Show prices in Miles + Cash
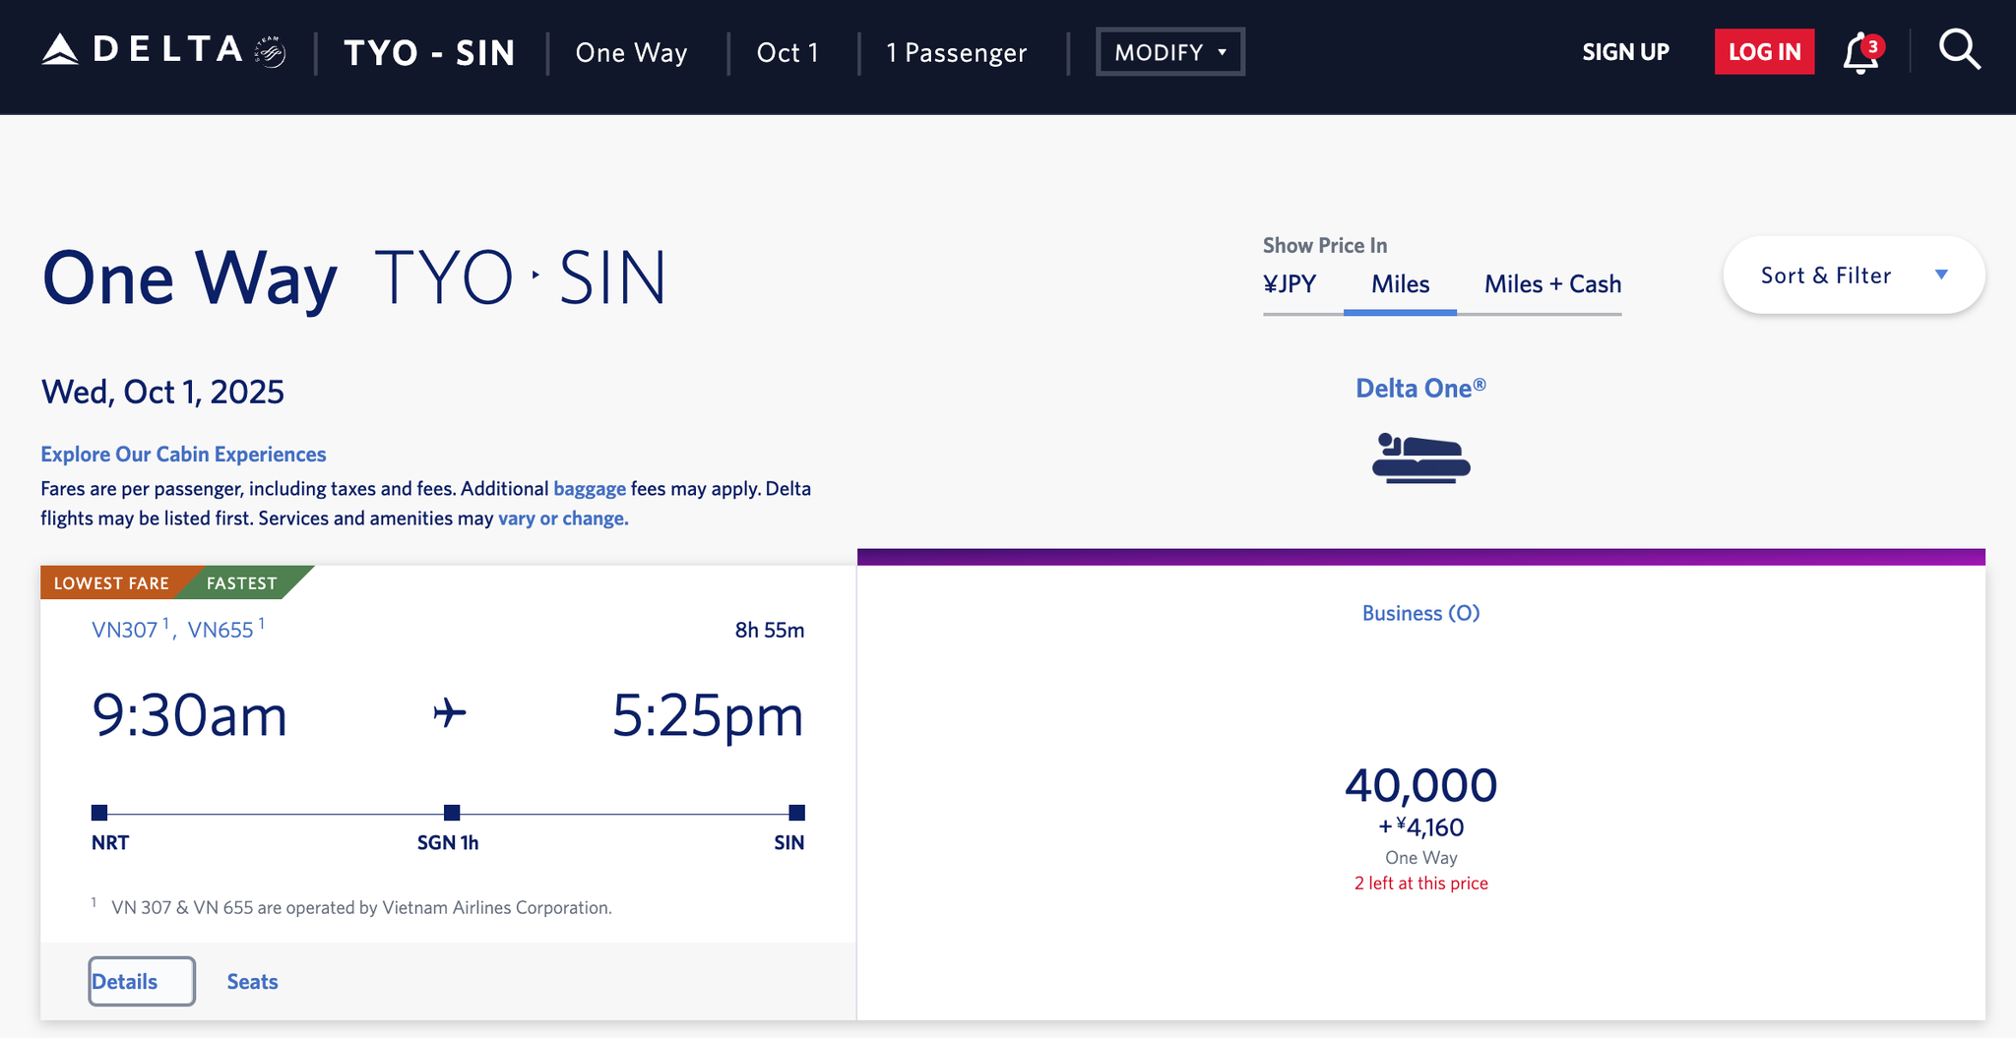2016x1038 pixels. pos(1551,284)
